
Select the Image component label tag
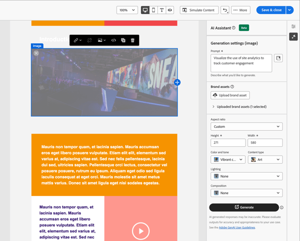pyautogui.click(x=37, y=46)
